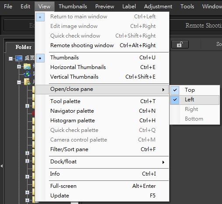Viewport: 222px width, 204px height.
Task: Click the network globe icon in folder tree
Action: (x=27, y=74)
